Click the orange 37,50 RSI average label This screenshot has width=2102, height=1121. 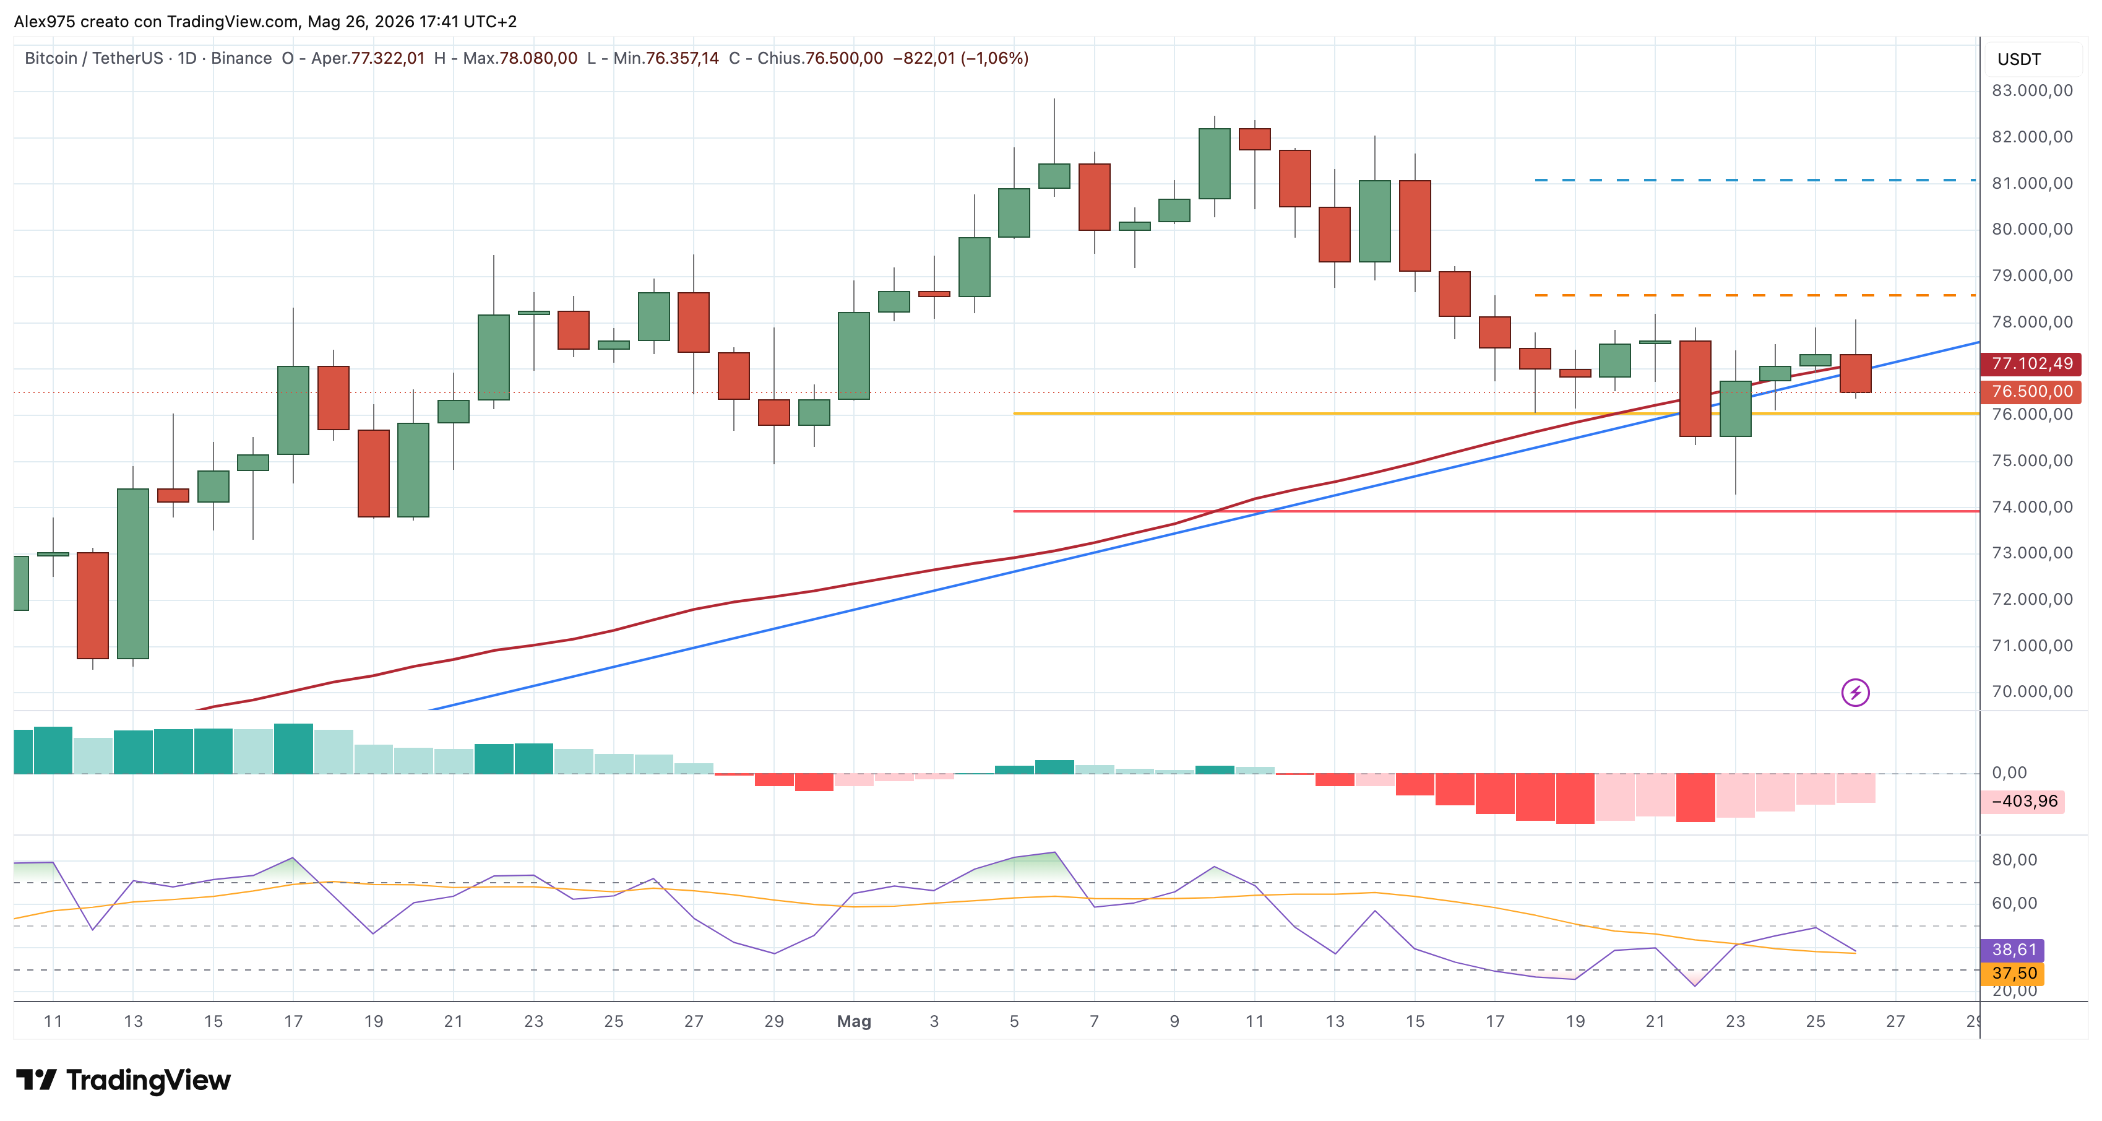coord(2013,973)
